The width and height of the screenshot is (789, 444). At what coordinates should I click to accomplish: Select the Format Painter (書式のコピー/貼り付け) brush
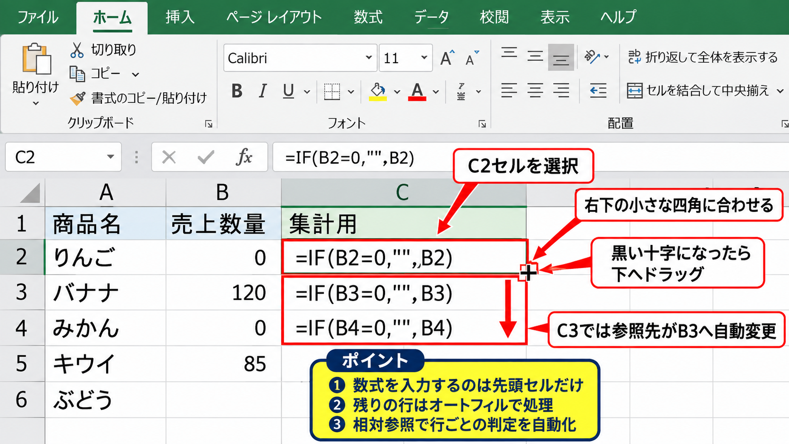[x=77, y=98]
